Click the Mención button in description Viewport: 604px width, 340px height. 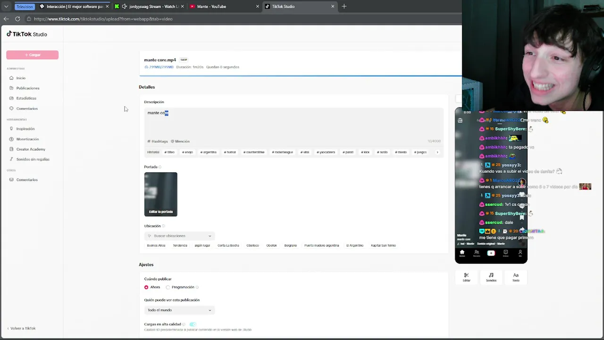(180, 141)
